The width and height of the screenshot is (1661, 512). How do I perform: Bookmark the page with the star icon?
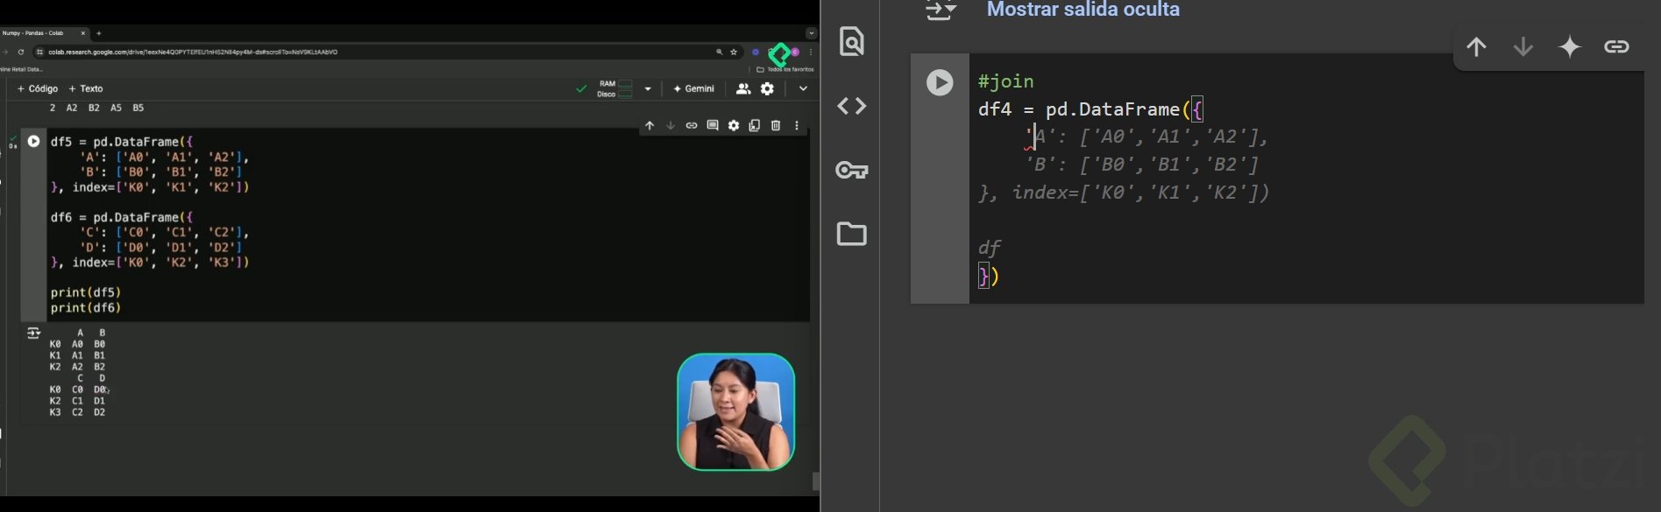click(735, 52)
